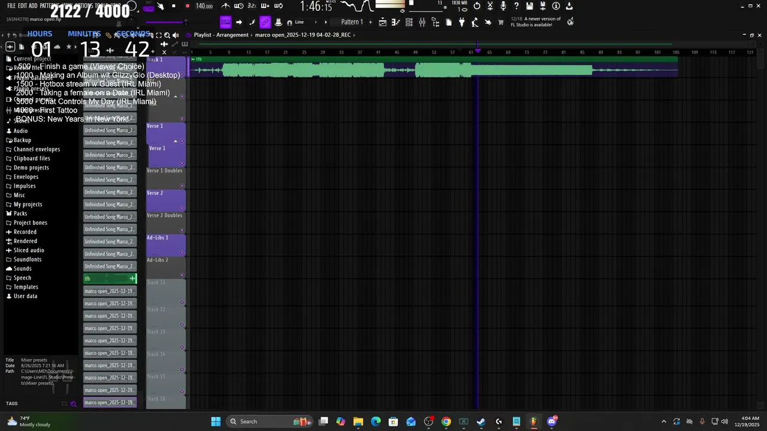Screen dimensions: 767x431
Task: Toggle the purple link/multilink button
Action: click(265, 22)
